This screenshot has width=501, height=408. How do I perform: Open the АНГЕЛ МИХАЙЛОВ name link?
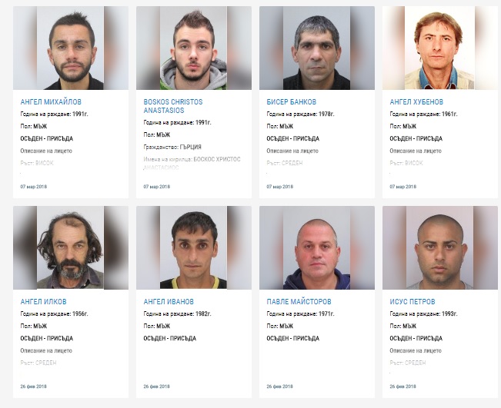[x=51, y=101]
